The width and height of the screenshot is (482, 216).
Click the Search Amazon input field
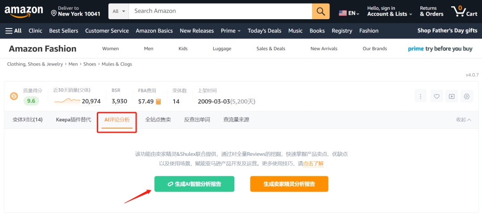tap(220, 11)
